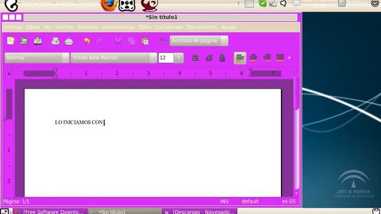Click the right margin marker on the ruler
Image resolution: width=381 pixels, height=214 pixels.
click(x=250, y=73)
